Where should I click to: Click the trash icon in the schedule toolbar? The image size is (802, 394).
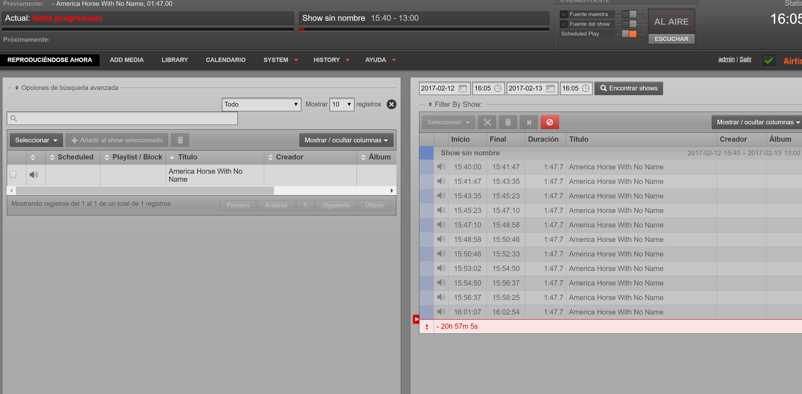point(508,122)
